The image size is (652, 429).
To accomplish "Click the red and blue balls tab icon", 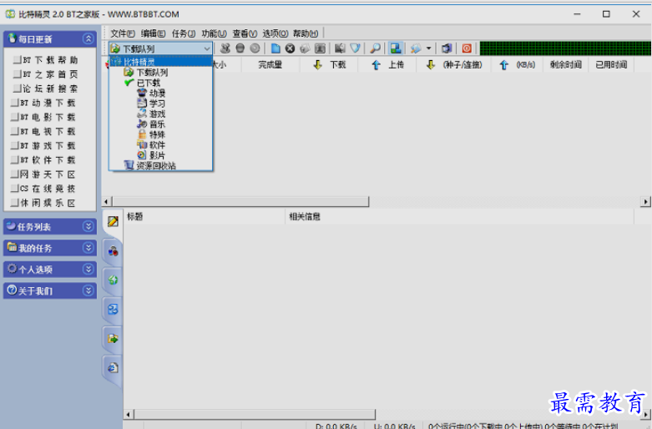I will (x=113, y=250).
